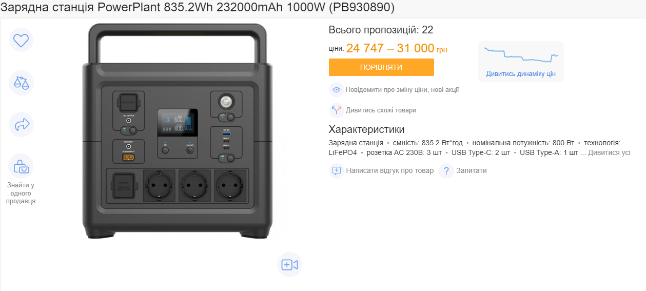The image size is (646, 291).
Task: Share the product with arrow icon
Action: (21, 124)
